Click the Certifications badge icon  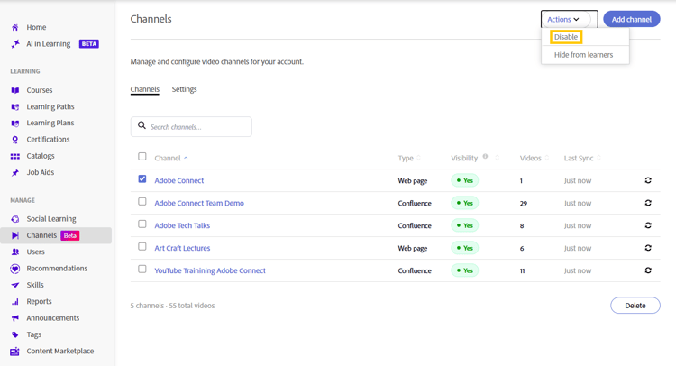pos(15,140)
